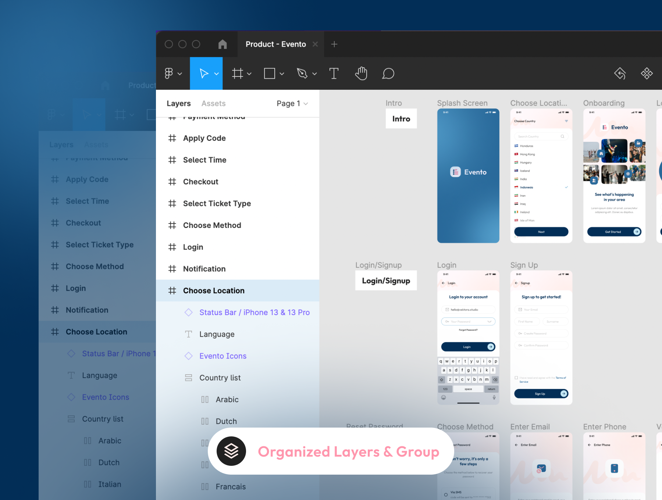Click the components icon at toolbar right
662x500 pixels.
click(x=647, y=74)
